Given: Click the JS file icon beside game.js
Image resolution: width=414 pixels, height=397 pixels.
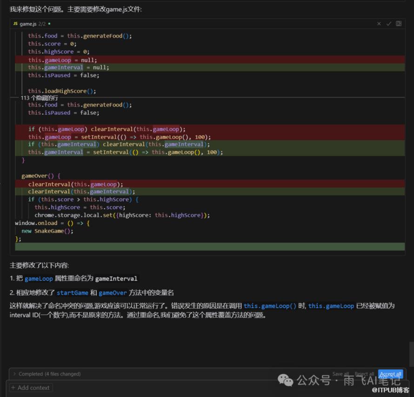Looking at the screenshot, I should [15, 24].
